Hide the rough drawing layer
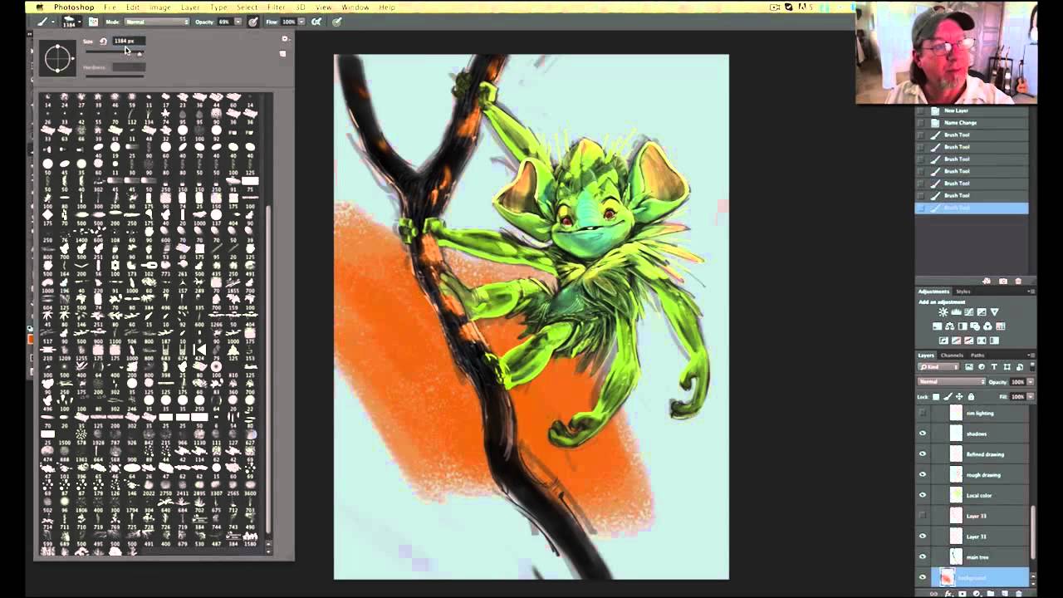The height and width of the screenshot is (598, 1063). pyautogui.click(x=922, y=475)
